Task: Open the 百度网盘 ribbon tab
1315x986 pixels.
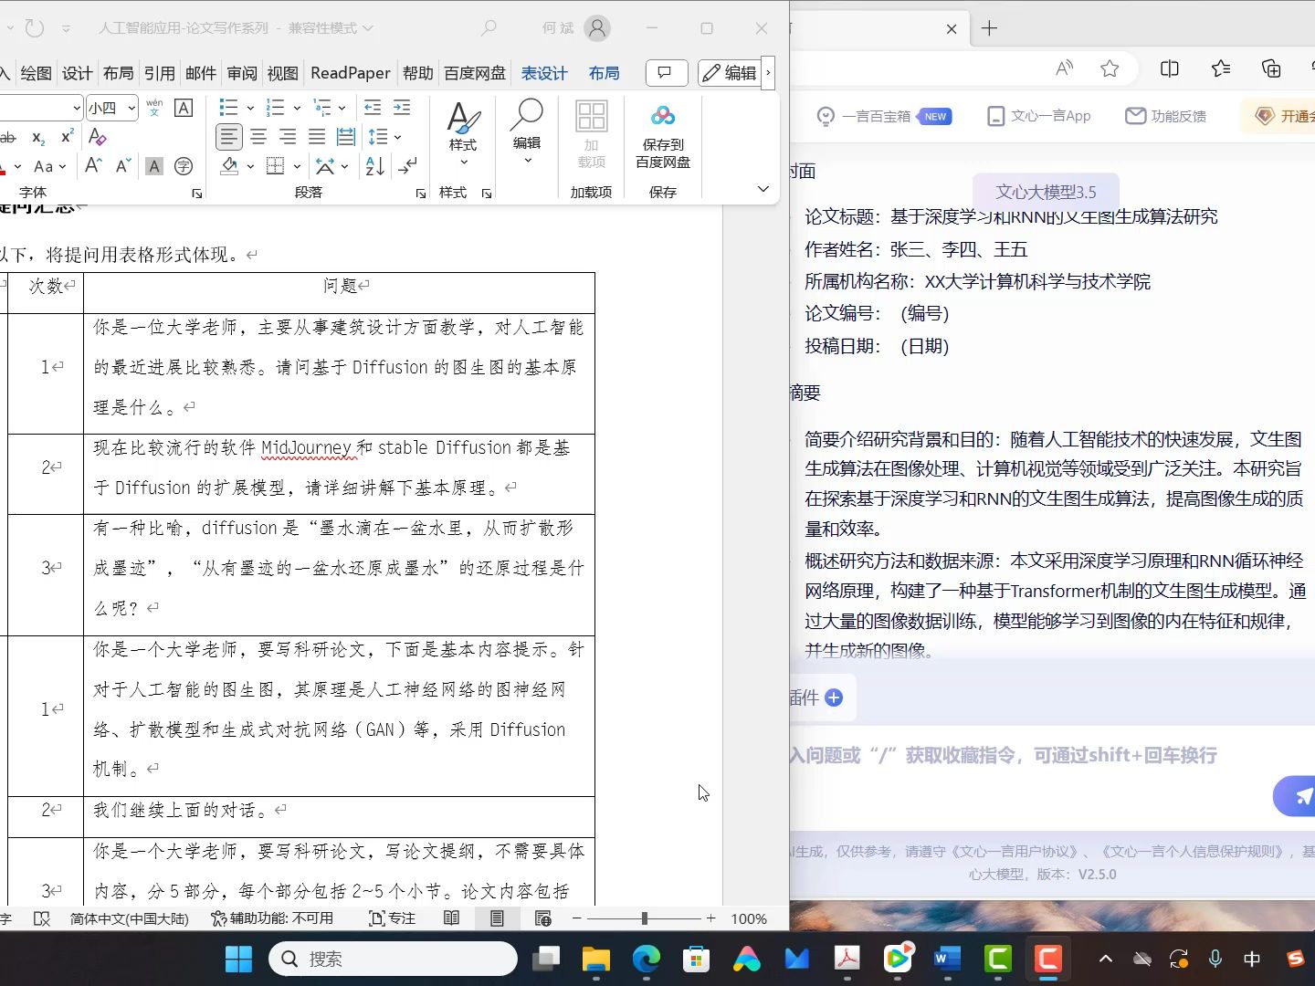Action: pyautogui.click(x=475, y=73)
